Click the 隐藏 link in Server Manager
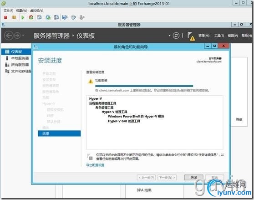 (239, 119)
